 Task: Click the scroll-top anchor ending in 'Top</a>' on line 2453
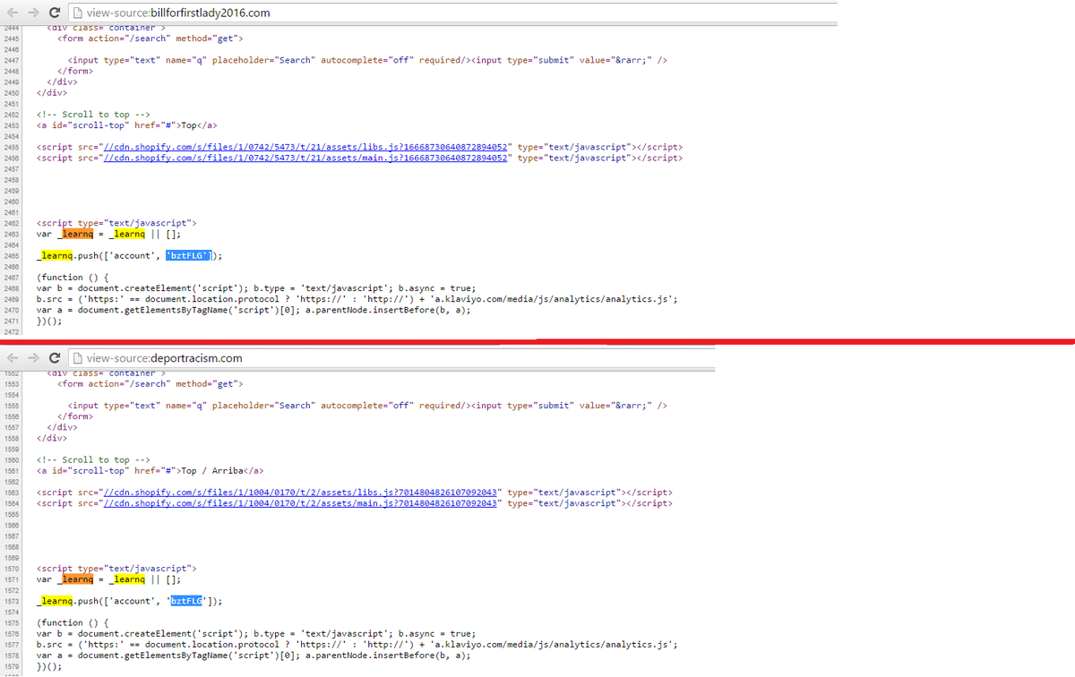(126, 125)
